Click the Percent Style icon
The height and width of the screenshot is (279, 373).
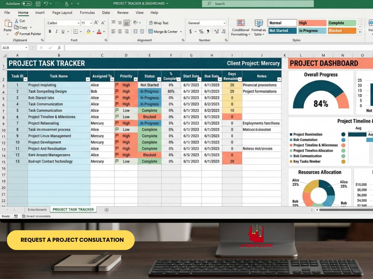201,31
